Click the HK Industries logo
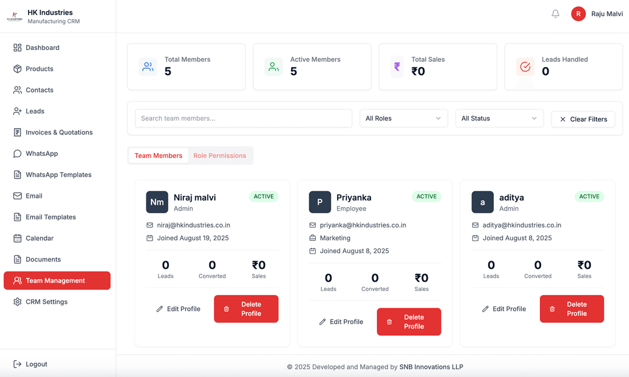Image resolution: width=629 pixels, height=377 pixels. 15,16
